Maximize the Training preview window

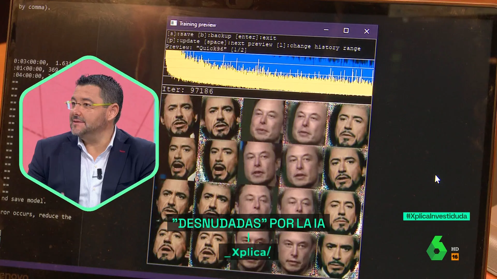click(x=346, y=30)
